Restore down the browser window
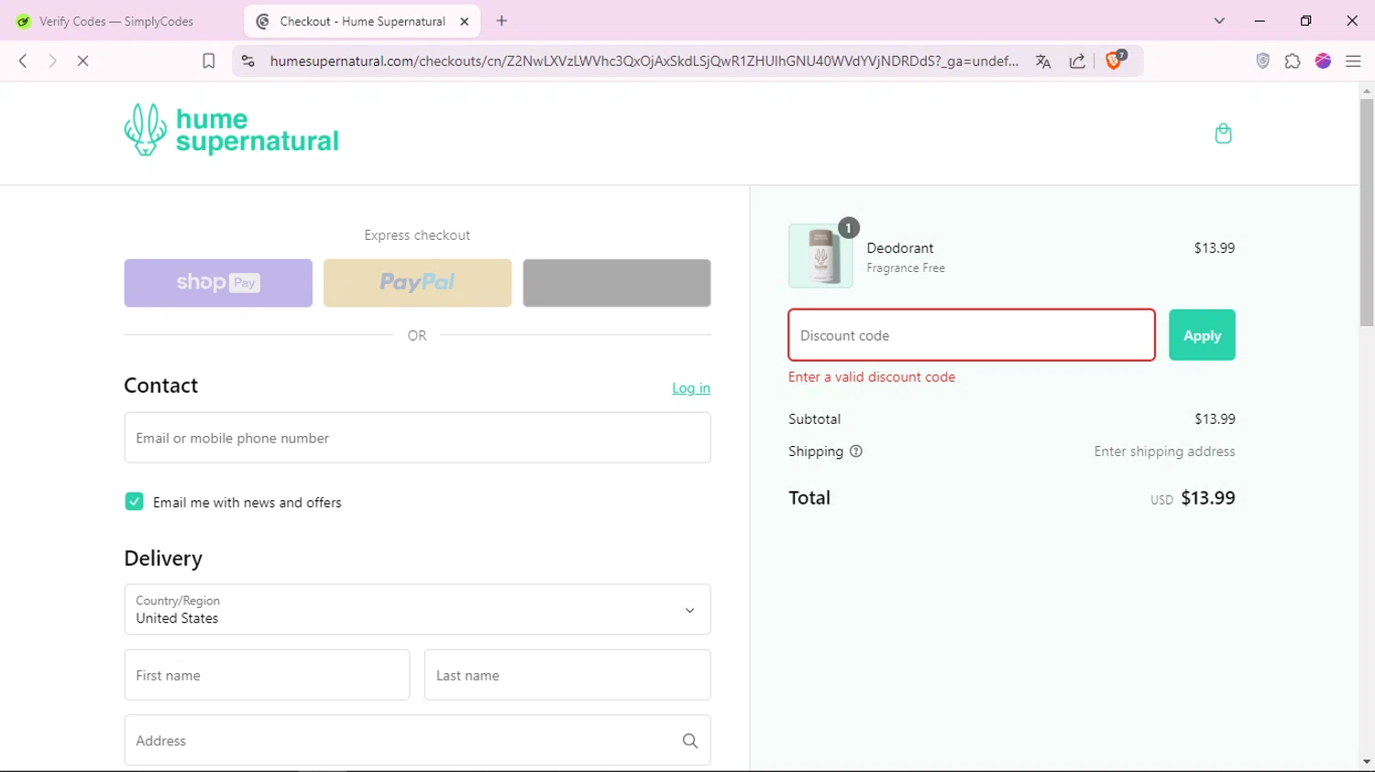 (x=1305, y=21)
